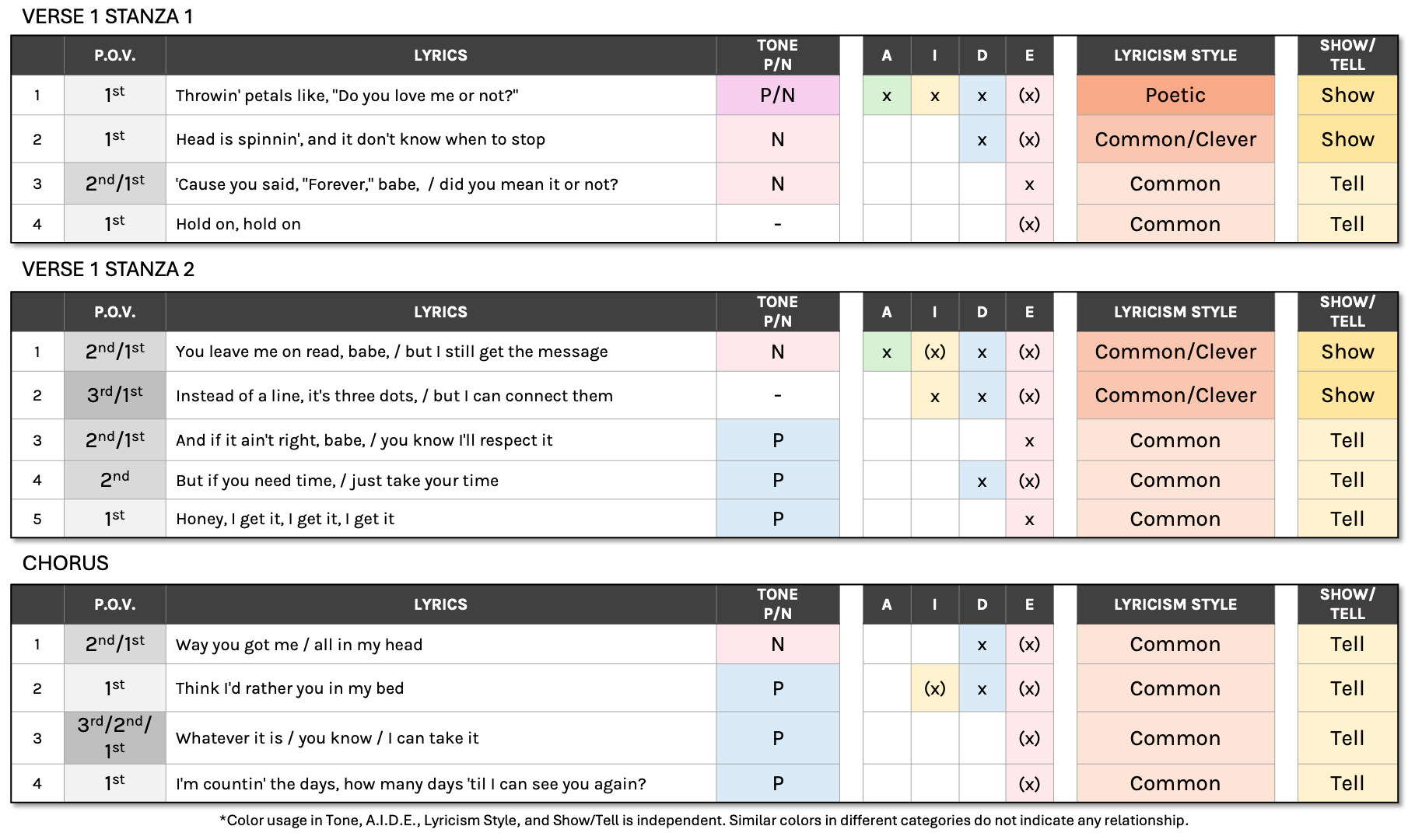Click the VERSE 1 STANZA 1 heading
This screenshot has width=1415, height=833.
coord(107,16)
